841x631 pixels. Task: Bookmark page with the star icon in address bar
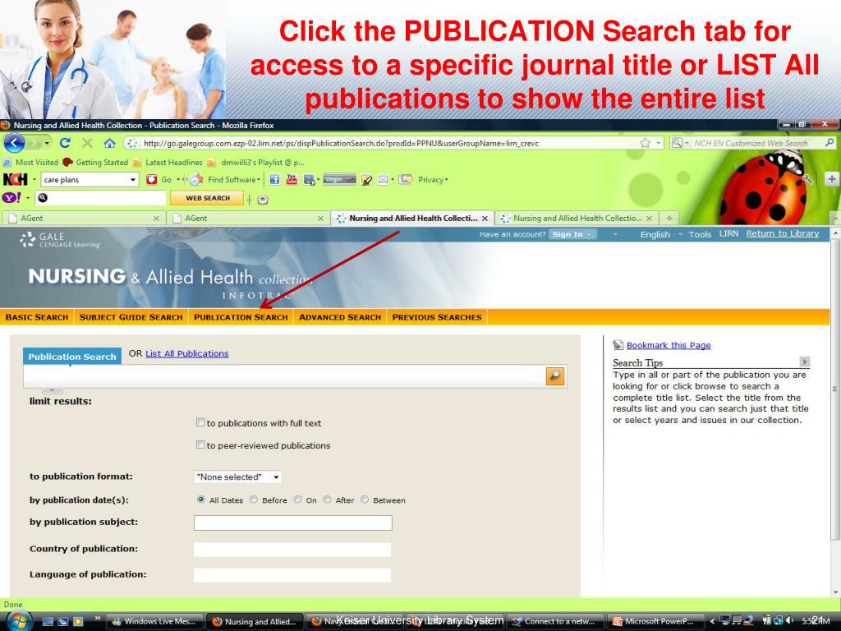coord(646,143)
